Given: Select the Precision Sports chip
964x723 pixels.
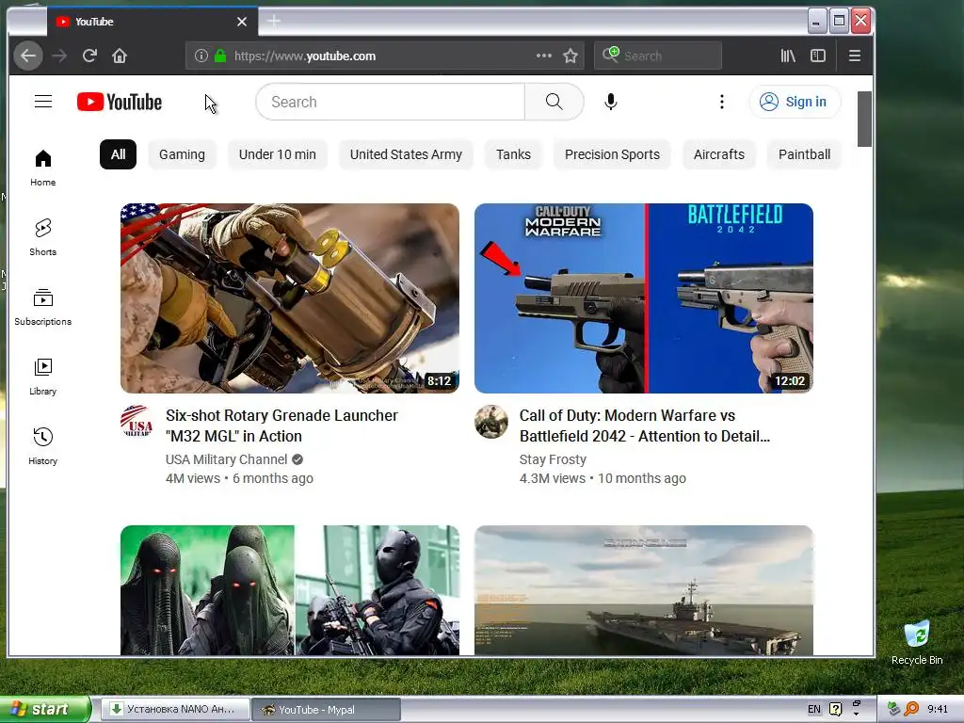Looking at the screenshot, I should (612, 154).
